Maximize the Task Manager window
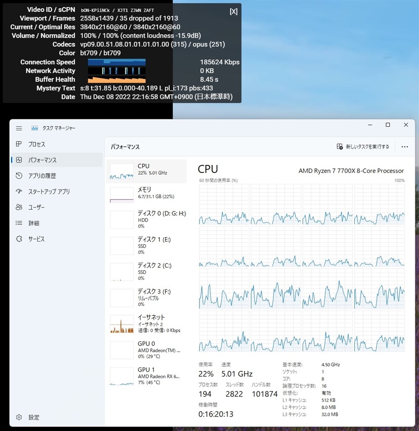Screen dimensions: 419x431 click(388, 125)
